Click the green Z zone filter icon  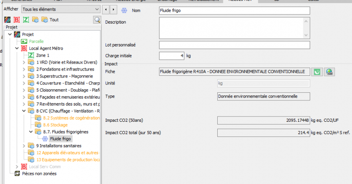pos(26,20)
